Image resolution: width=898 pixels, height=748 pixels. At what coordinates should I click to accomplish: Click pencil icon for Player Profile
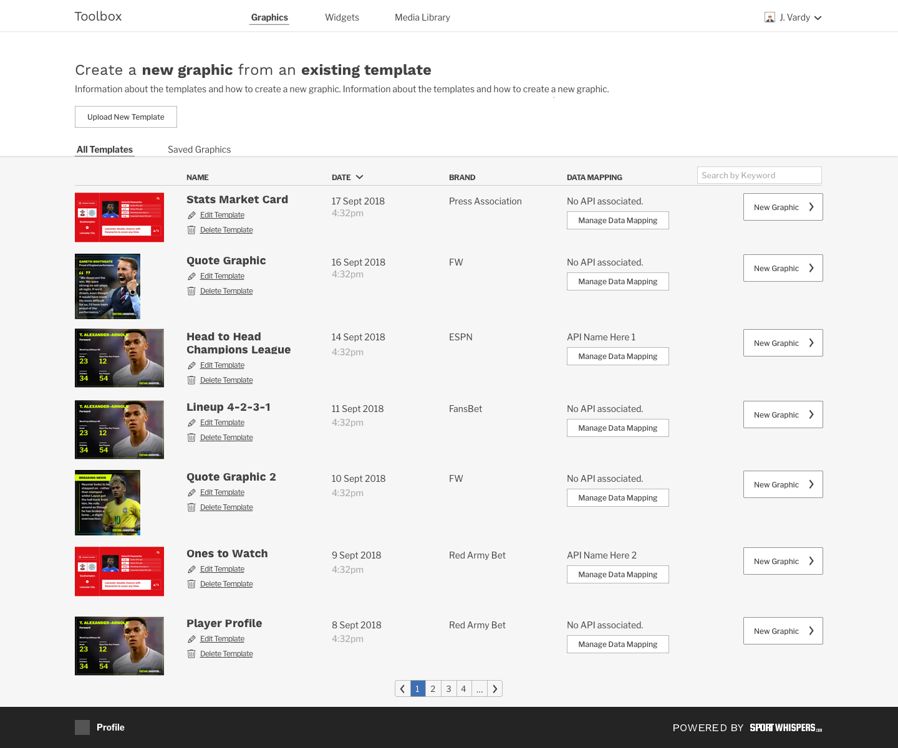click(191, 639)
